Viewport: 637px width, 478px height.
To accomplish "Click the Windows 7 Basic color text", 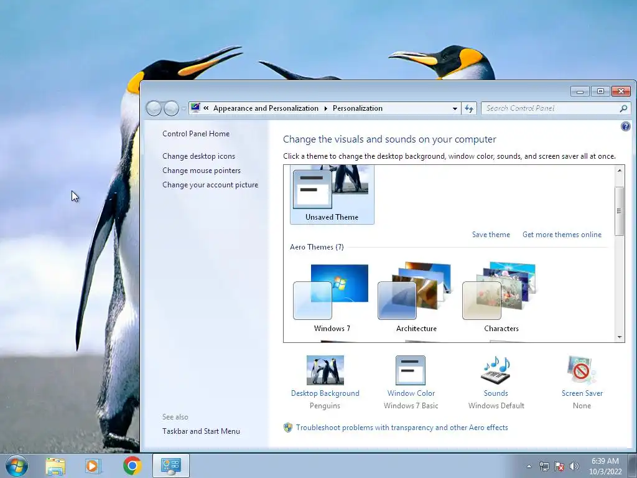I will point(411,406).
